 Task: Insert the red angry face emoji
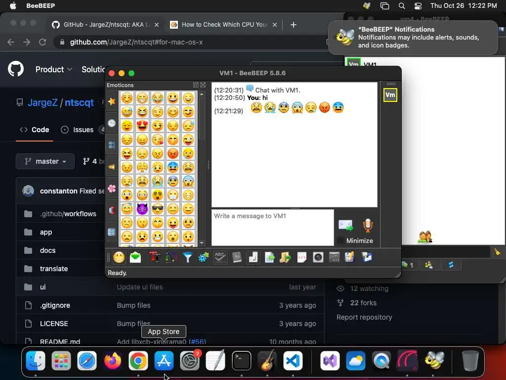click(173, 153)
